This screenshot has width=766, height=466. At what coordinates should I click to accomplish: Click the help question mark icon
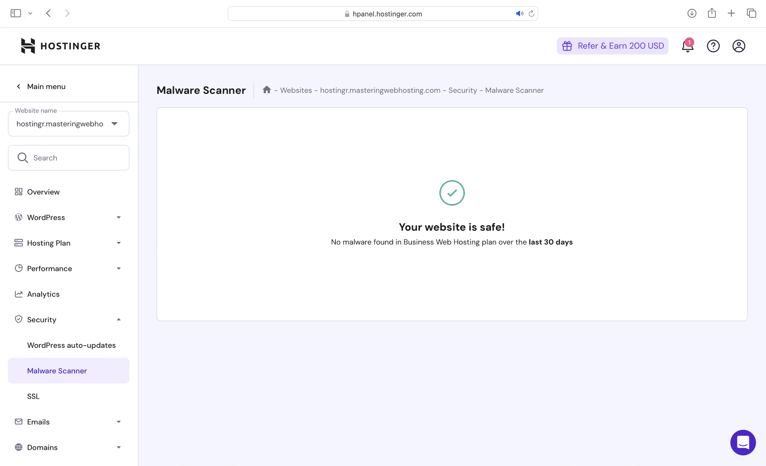click(x=713, y=46)
